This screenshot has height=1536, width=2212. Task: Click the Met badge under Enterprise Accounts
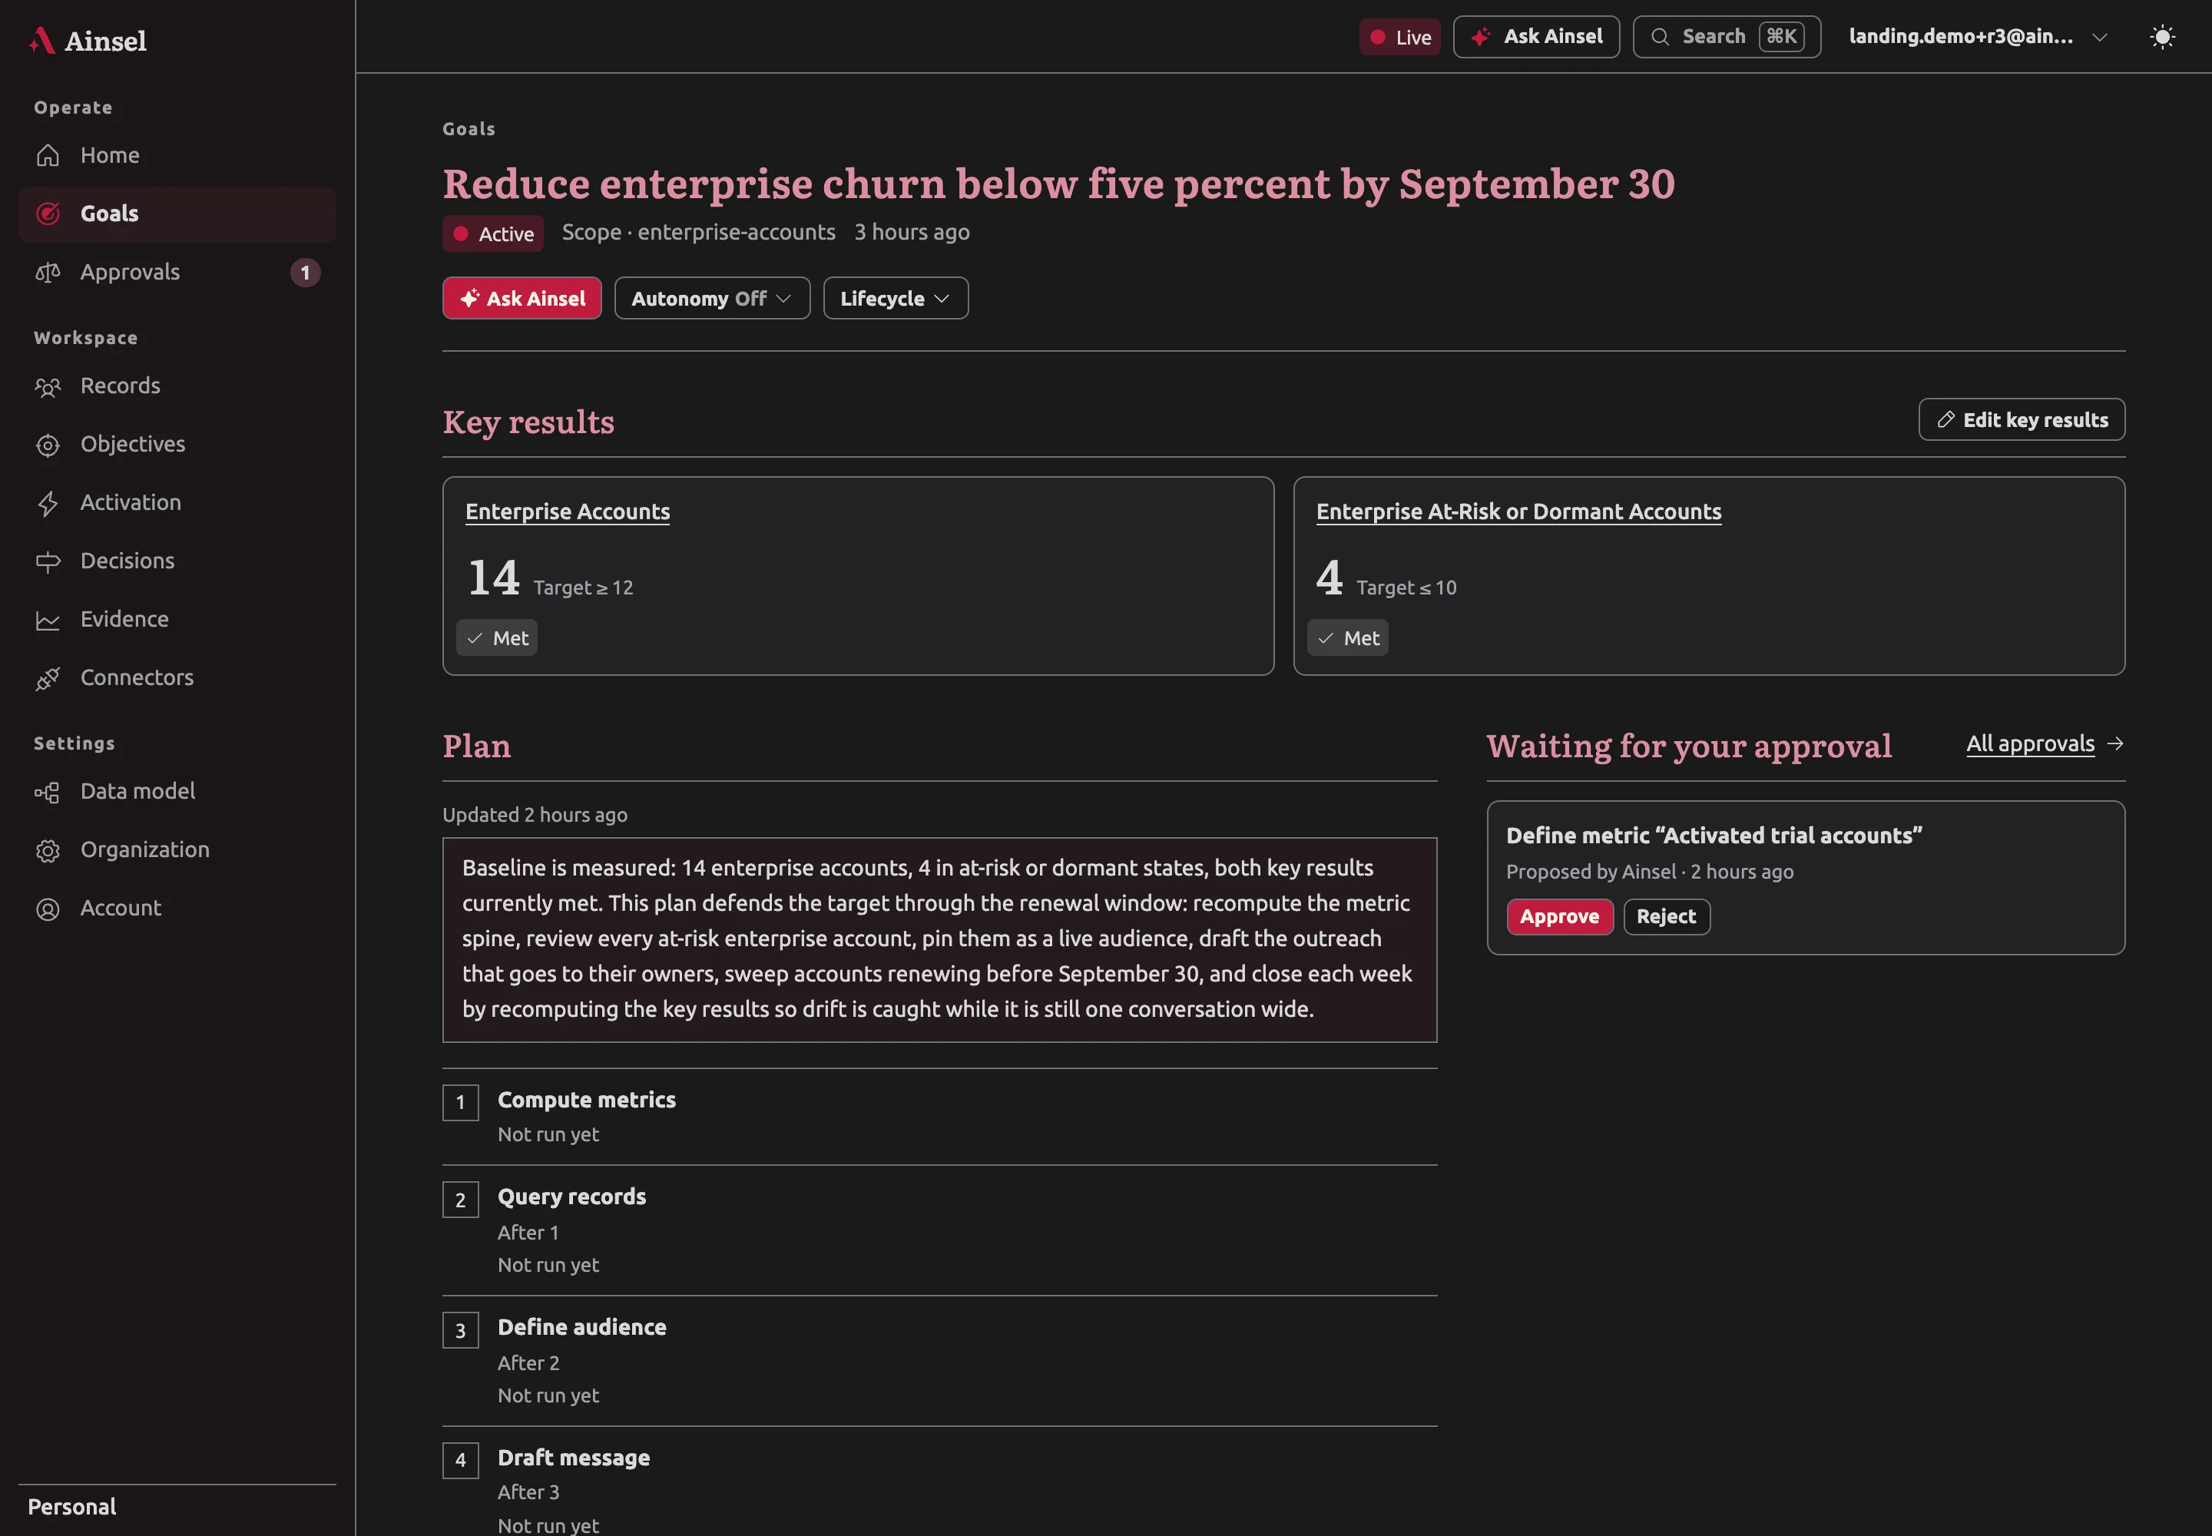(497, 638)
